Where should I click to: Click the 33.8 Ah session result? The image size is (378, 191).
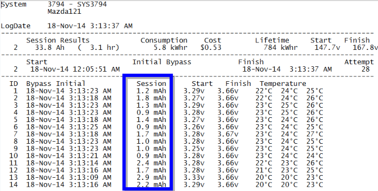(x=50, y=48)
